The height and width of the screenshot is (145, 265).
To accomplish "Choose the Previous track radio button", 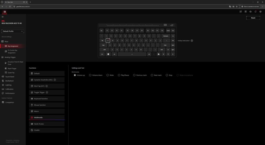I will (x=134, y=75).
